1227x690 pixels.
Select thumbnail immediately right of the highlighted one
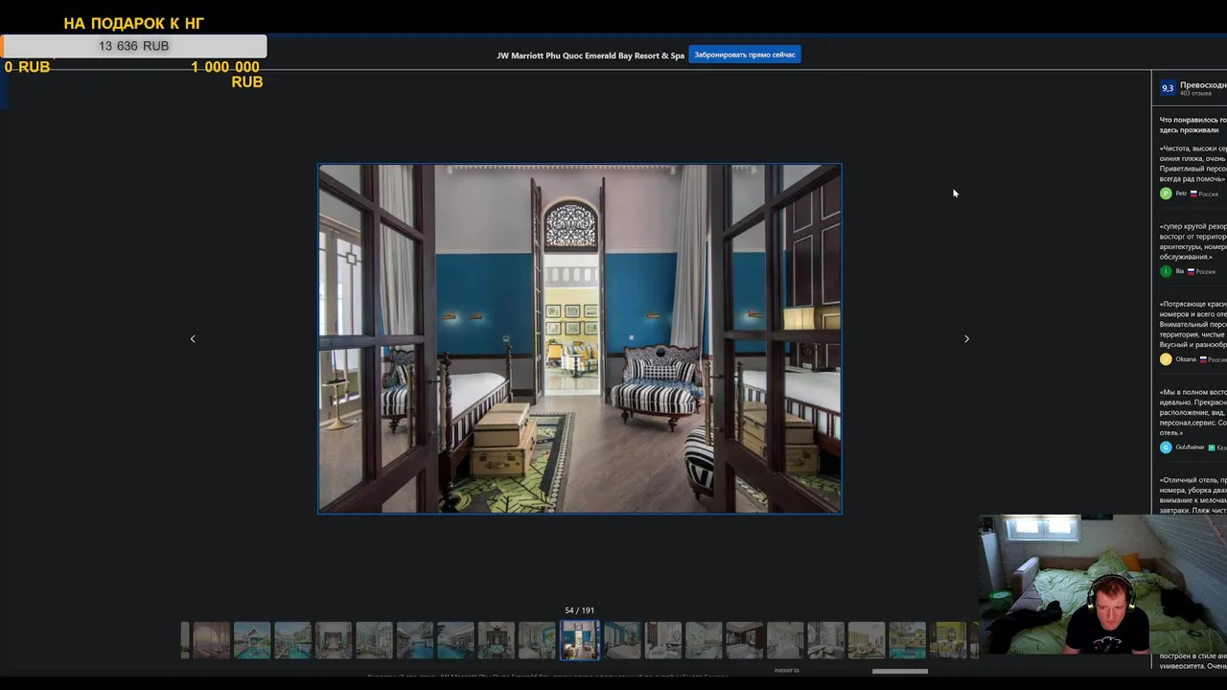[621, 640]
